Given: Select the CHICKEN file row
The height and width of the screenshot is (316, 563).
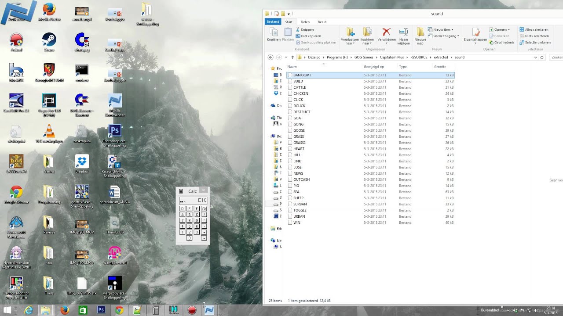Looking at the screenshot, I should pos(370,93).
